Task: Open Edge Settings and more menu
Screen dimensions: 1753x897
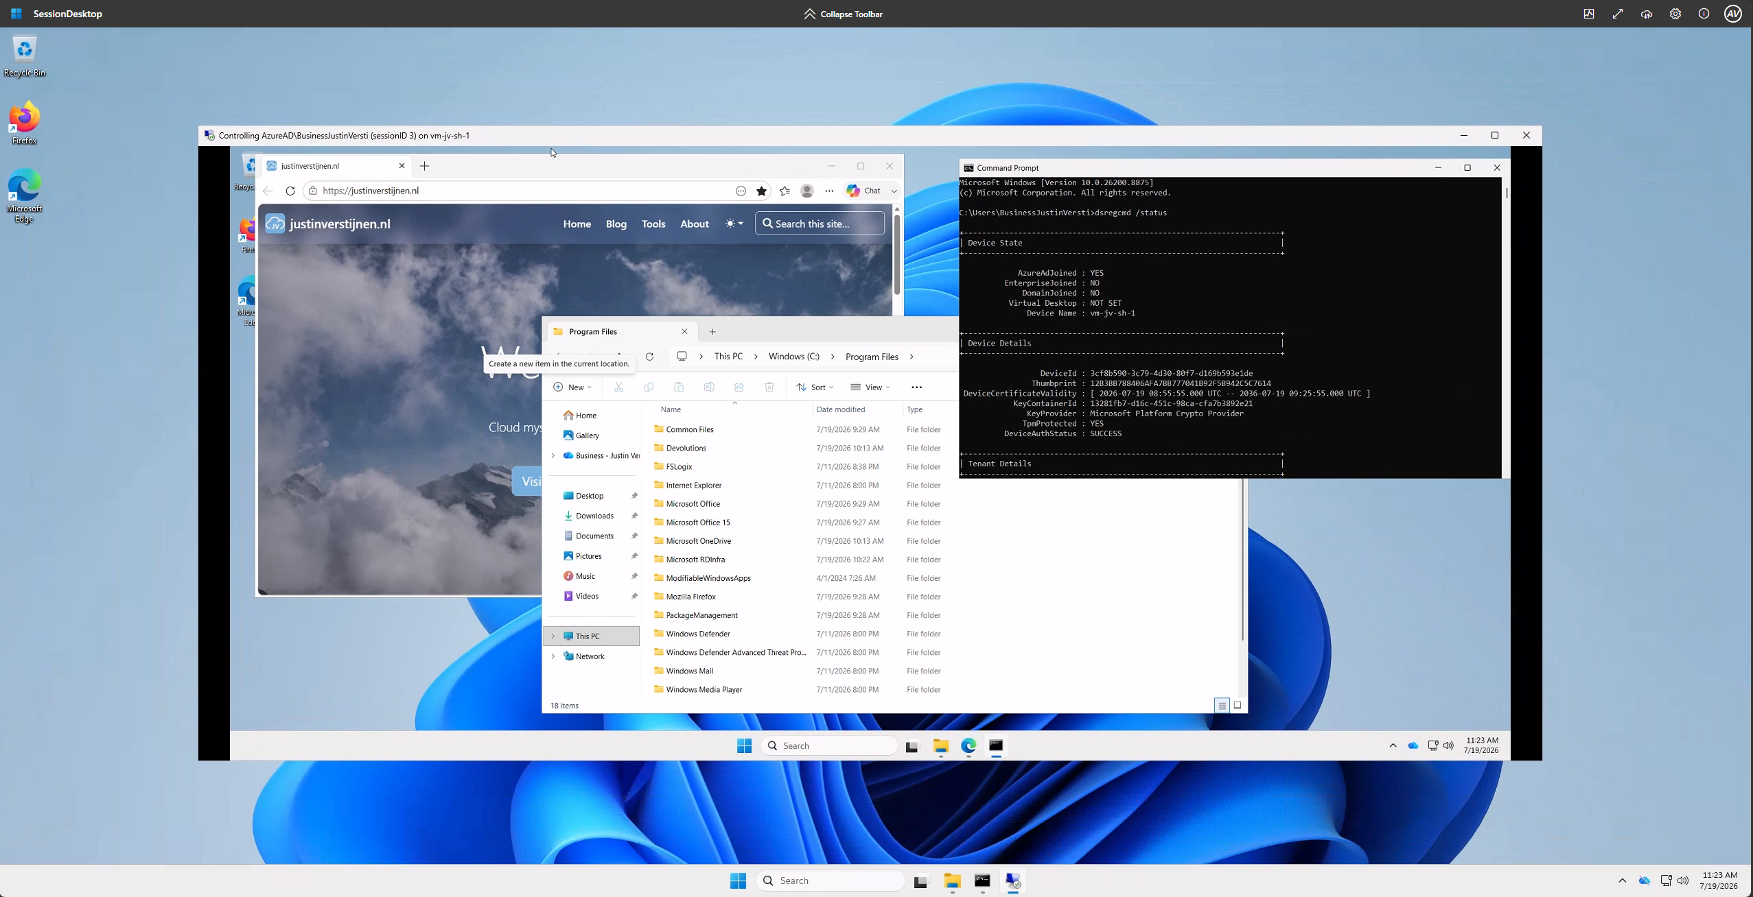Action: point(829,191)
